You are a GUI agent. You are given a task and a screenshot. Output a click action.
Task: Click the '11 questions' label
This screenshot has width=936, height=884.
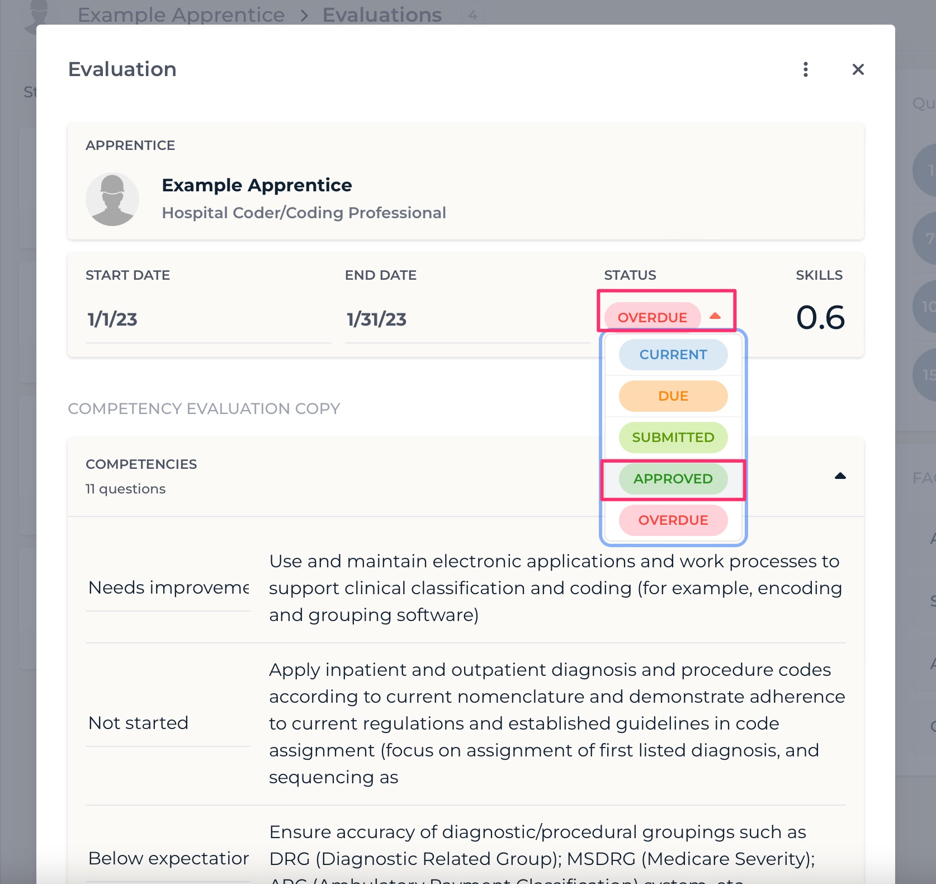point(125,489)
